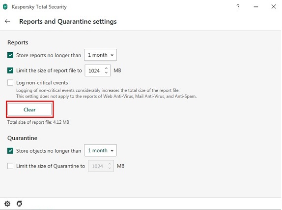Open the quarantine storage period dropdown
This screenshot has width=282, height=210.
[100, 150]
